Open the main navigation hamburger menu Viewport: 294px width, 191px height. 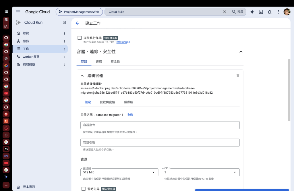pos(18,12)
